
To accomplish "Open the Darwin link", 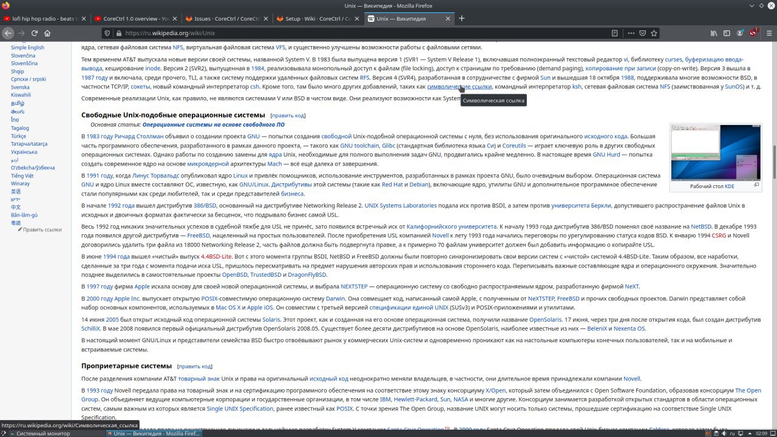I will click(x=335, y=299).
